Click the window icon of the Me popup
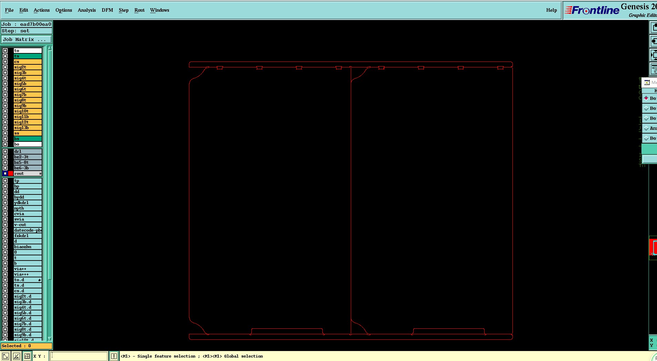The width and height of the screenshot is (657, 361). pyautogui.click(x=647, y=83)
